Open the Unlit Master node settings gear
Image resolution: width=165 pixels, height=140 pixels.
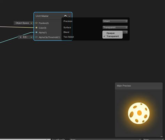coord(65,16)
